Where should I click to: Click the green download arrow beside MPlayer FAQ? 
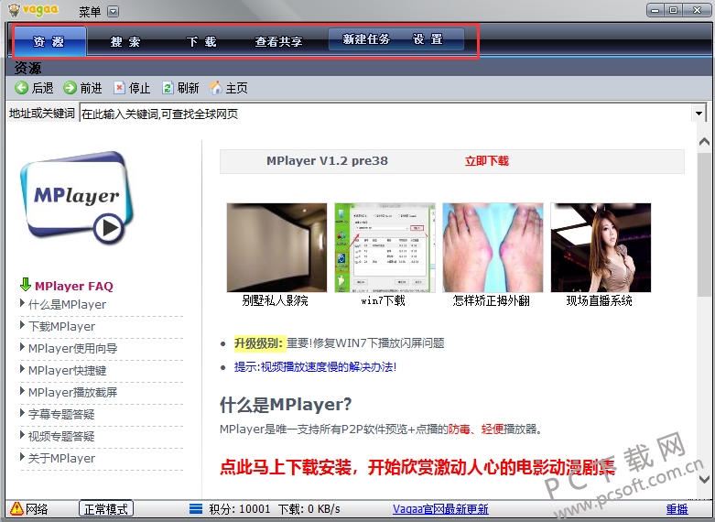click(25, 285)
